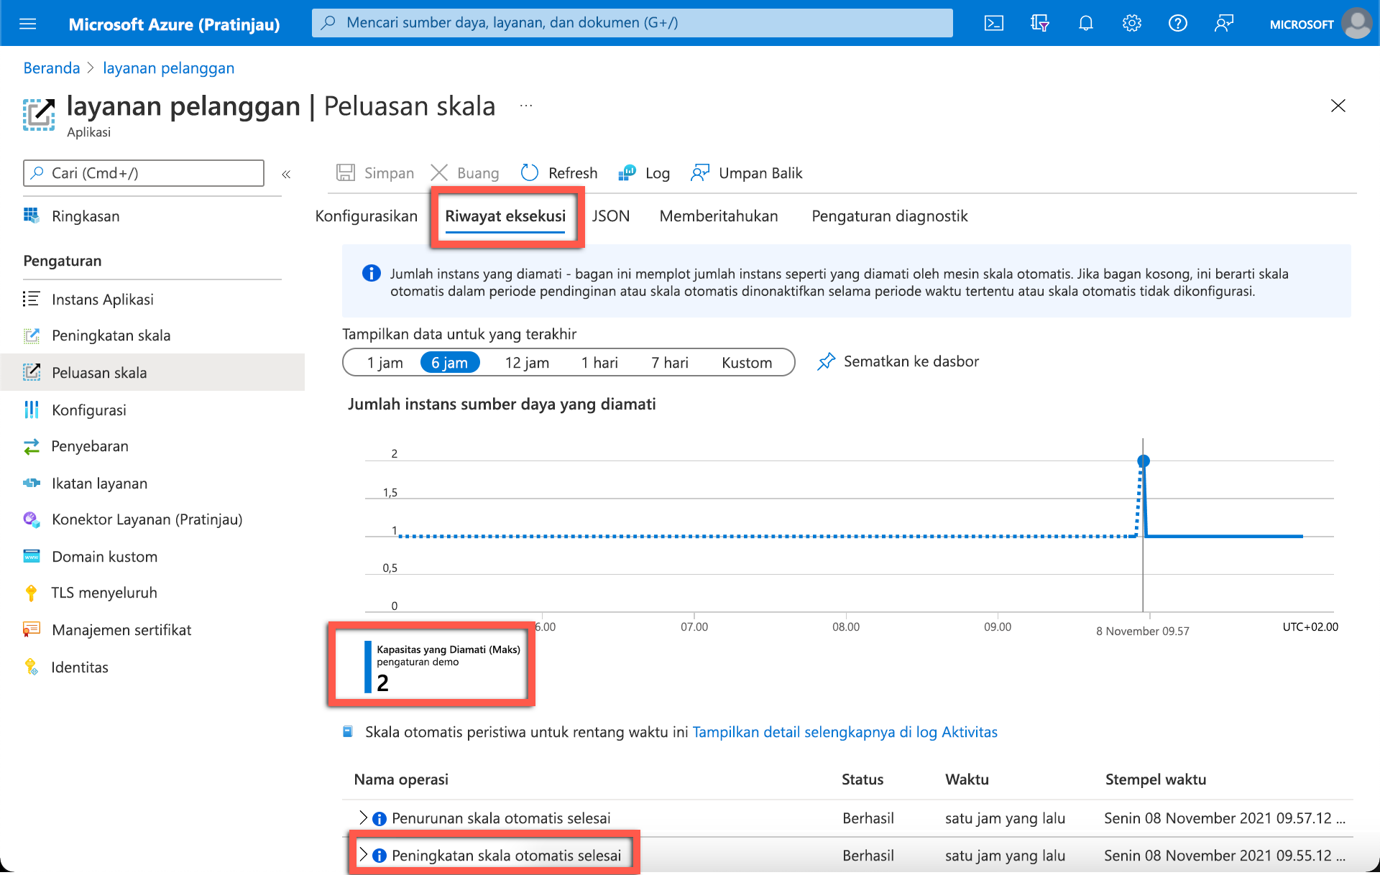Click the Beranda breadcrumb link
This screenshot has width=1380, height=875.
(x=52, y=68)
